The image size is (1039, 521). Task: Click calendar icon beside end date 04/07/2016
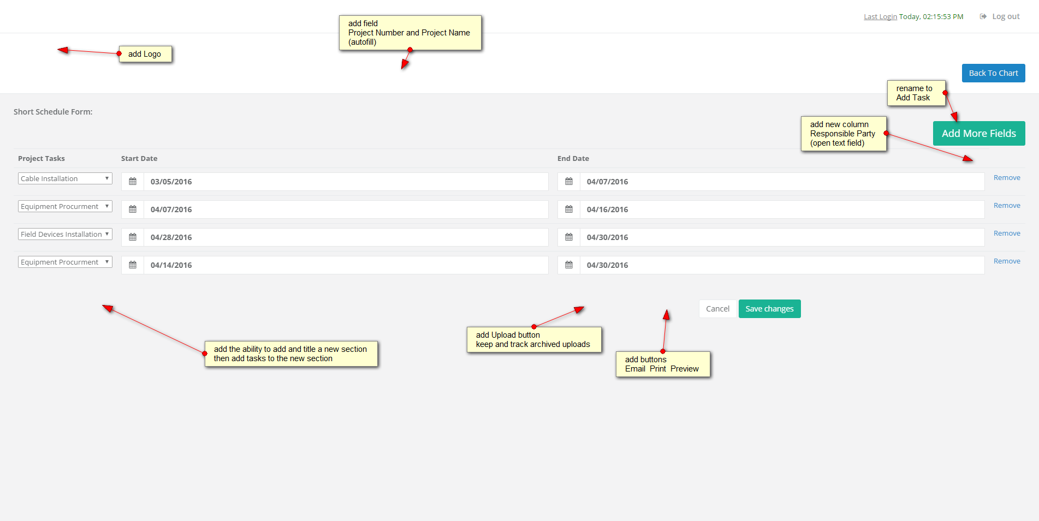coord(569,182)
